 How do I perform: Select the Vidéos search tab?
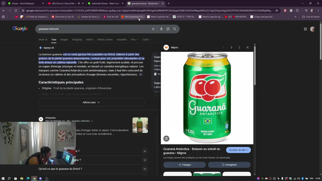coord(89,39)
